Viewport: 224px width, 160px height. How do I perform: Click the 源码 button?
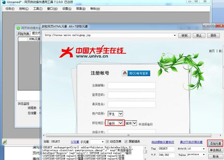213,35
